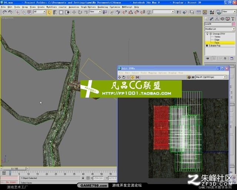The height and width of the screenshot is (190, 237).
Task: Click the Line04 object name field
Action: pyautogui.click(x=218, y=24)
